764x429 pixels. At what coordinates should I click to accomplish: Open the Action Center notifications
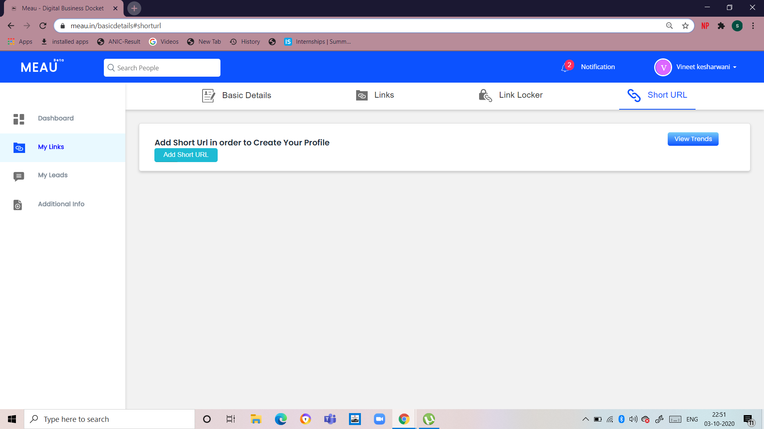[748, 419]
